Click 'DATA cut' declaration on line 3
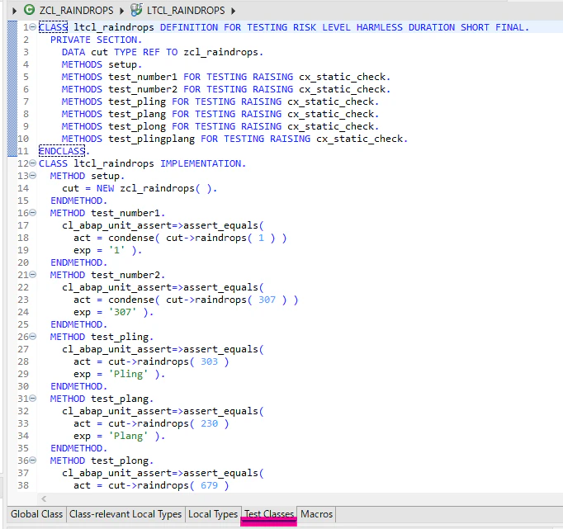 [85, 52]
